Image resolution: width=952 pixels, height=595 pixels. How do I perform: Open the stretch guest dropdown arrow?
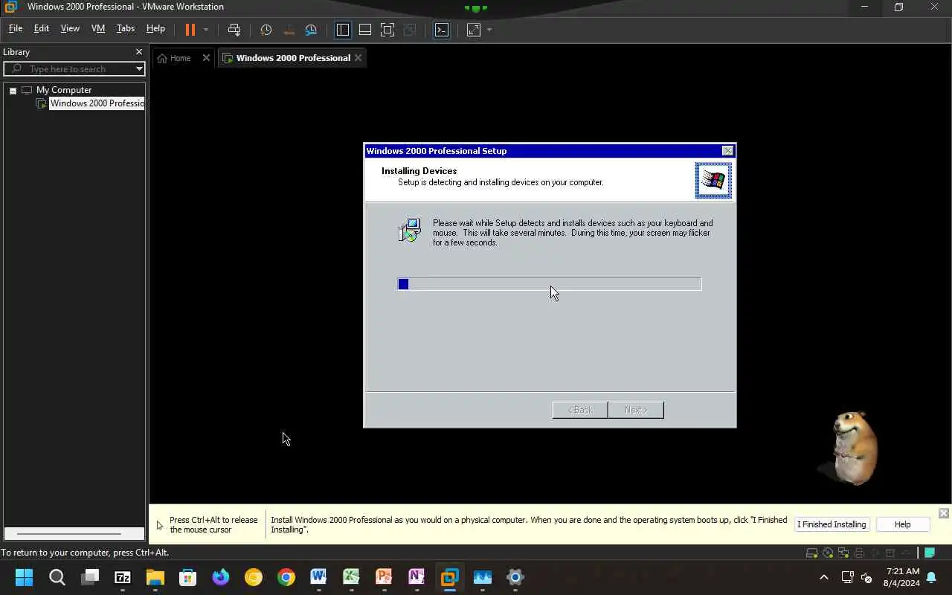[489, 30]
